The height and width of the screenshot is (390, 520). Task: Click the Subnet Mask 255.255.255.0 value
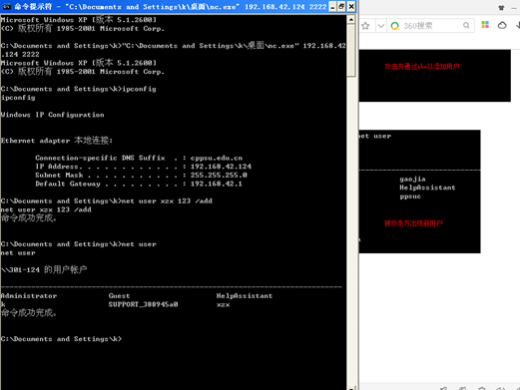(x=219, y=175)
